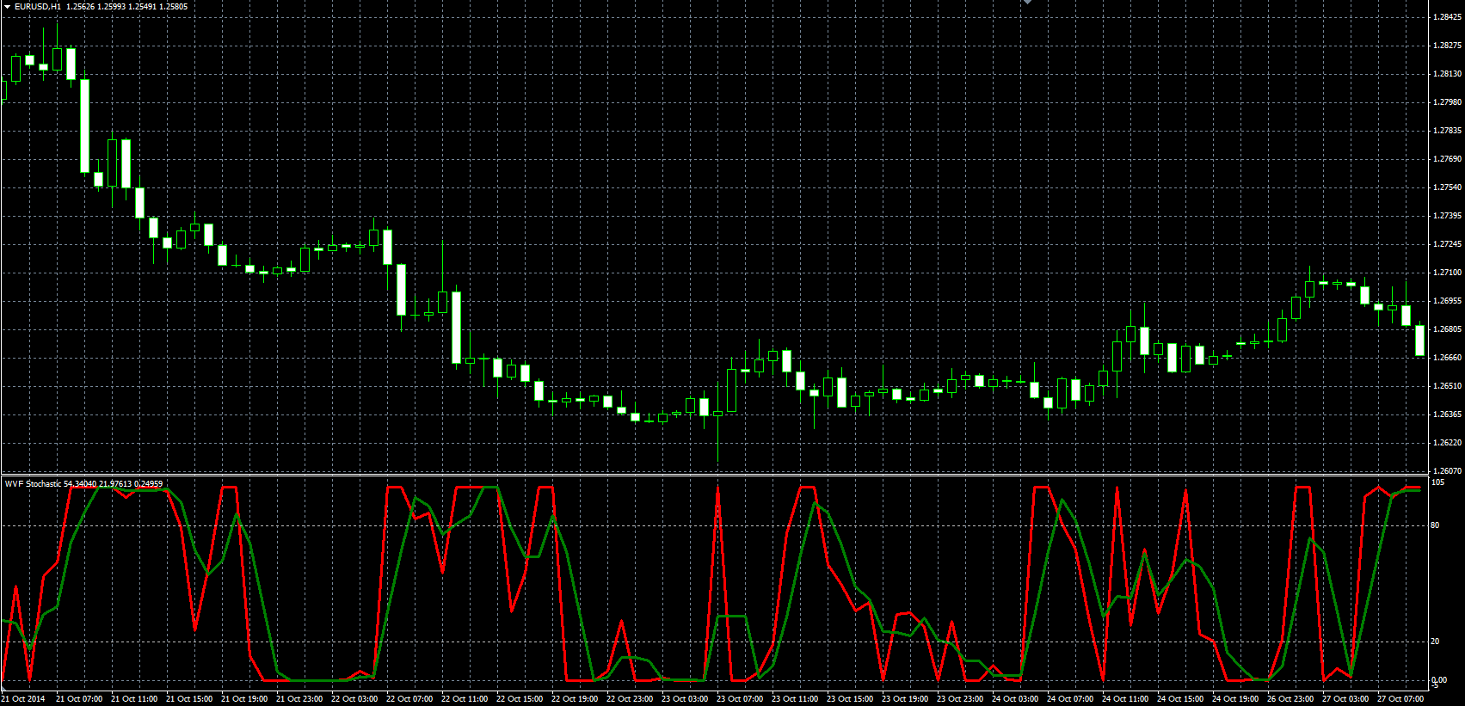The image size is (1465, 706).
Task: Click the 21 Oct 19:00 time label
Action: [x=244, y=699]
